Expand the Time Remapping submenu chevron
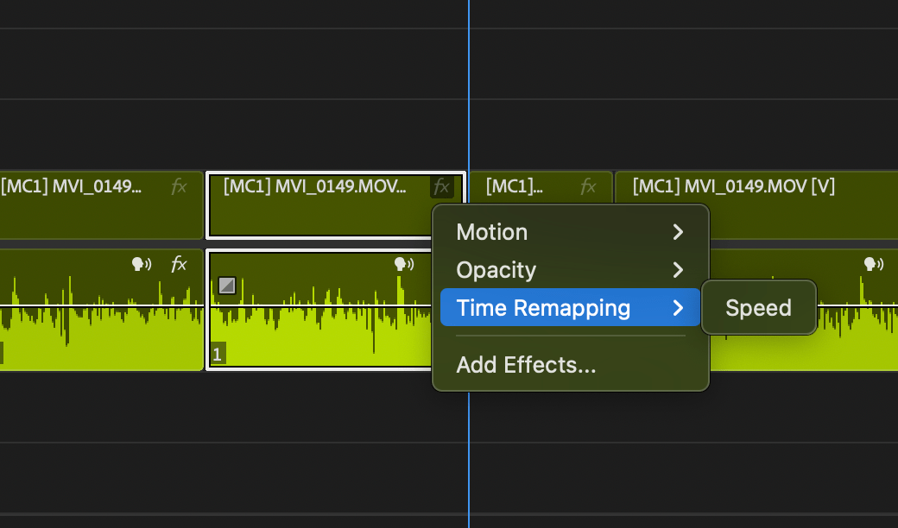This screenshot has height=528, width=898. pos(679,307)
